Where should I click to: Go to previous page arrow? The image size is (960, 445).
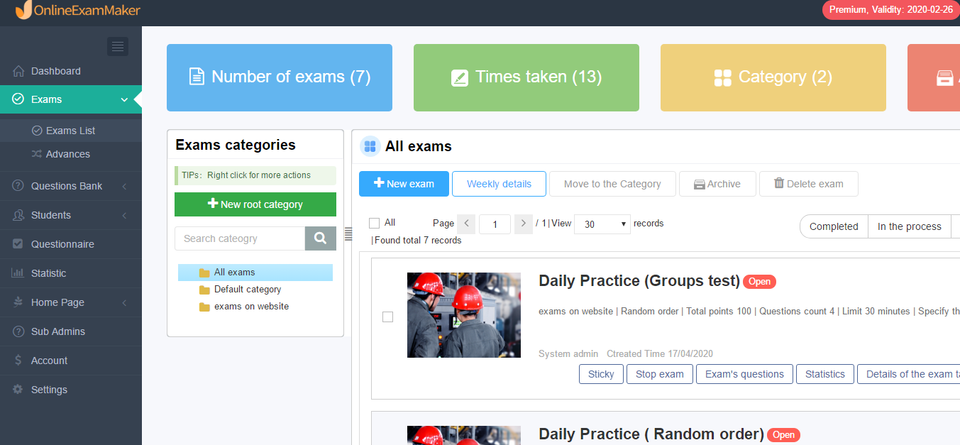coord(466,224)
